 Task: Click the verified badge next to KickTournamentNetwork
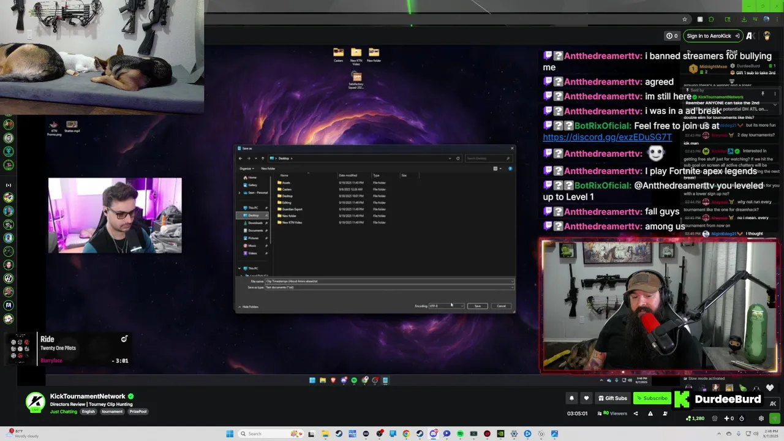(130, 396)
